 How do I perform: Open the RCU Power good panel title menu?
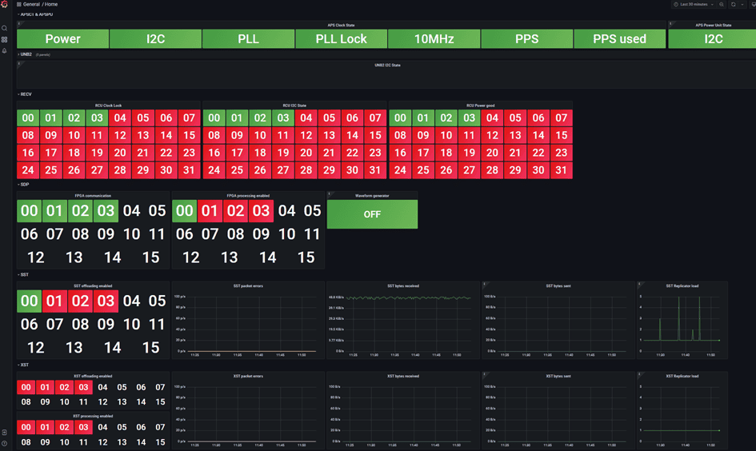(x=481, y=106)
